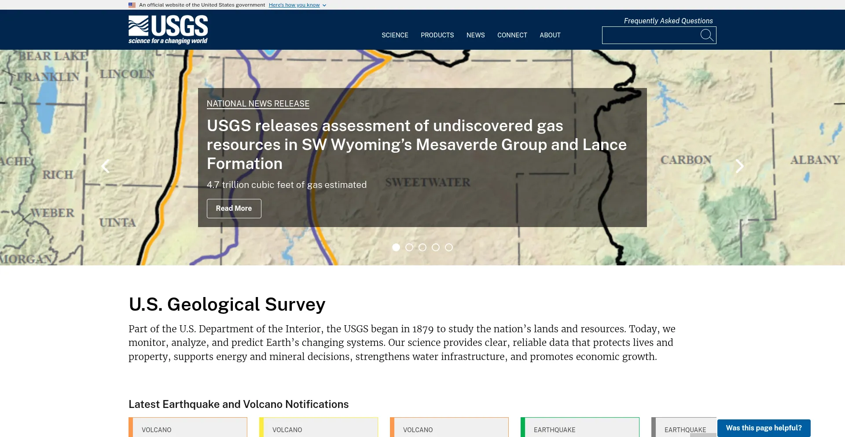Screen dimensions: 845x437
Task: Open the ABOUT navigation menu
Action: (550, 35)
